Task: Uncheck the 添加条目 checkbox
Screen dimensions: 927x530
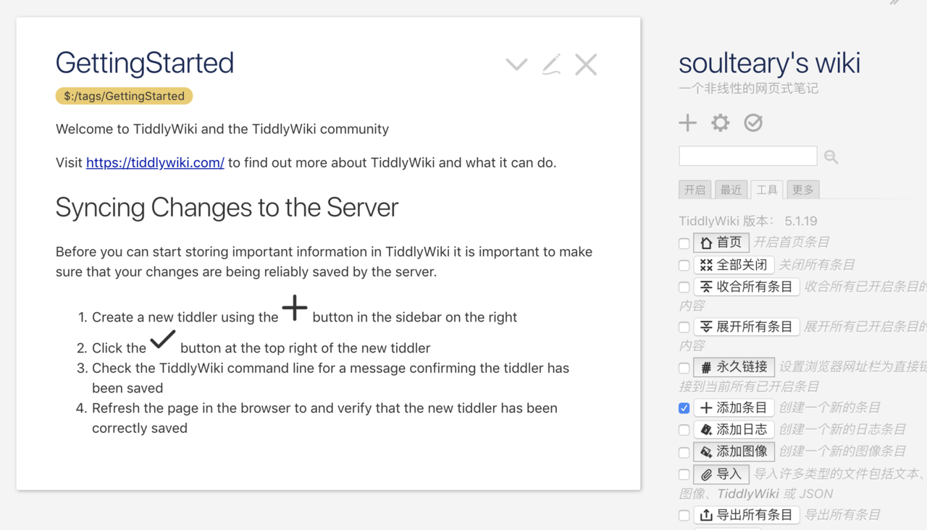Action: click(684, 408)
